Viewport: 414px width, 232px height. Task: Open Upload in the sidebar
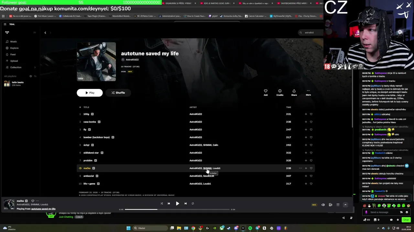point(12,61)
